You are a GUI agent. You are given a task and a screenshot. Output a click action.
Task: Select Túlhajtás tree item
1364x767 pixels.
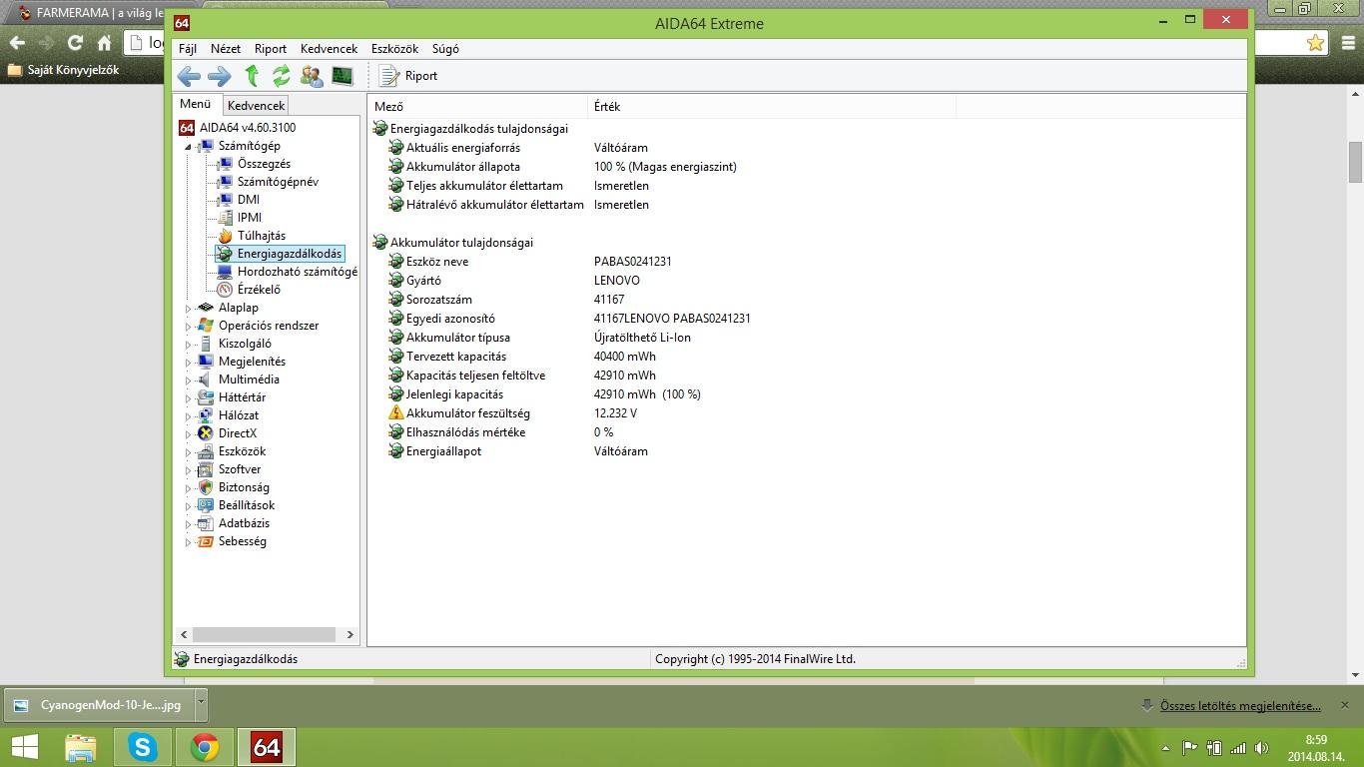click(261, 236)
